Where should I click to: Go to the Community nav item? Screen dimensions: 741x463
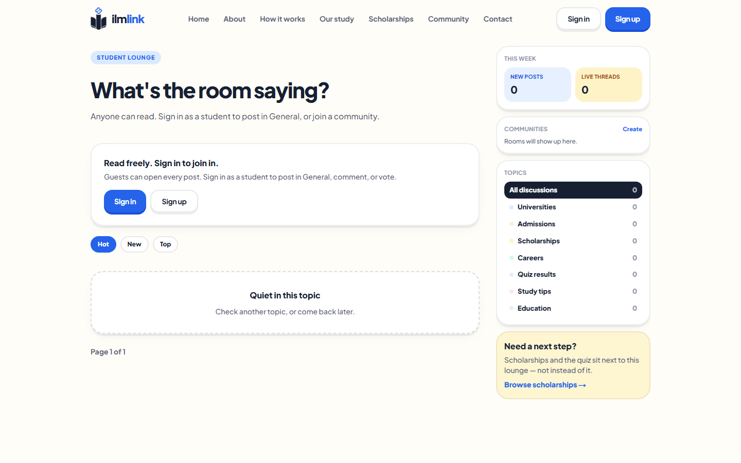coord(448,19)
